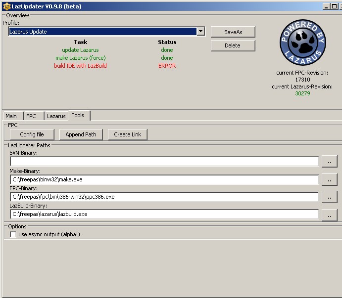Switch to the Main tab

pos(11,116)
